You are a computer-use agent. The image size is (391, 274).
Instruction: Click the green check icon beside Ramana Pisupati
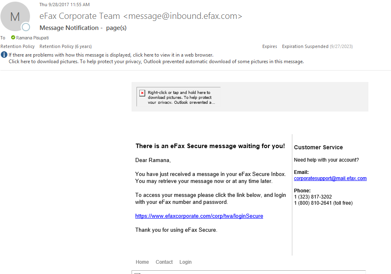[13, 38]
